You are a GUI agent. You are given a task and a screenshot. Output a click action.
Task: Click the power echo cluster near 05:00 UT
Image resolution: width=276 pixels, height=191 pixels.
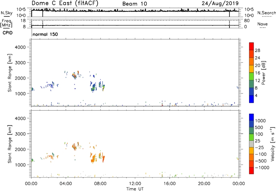tap(75, 76)
